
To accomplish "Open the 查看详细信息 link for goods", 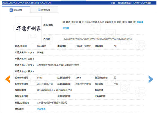I will coord(140,22).
